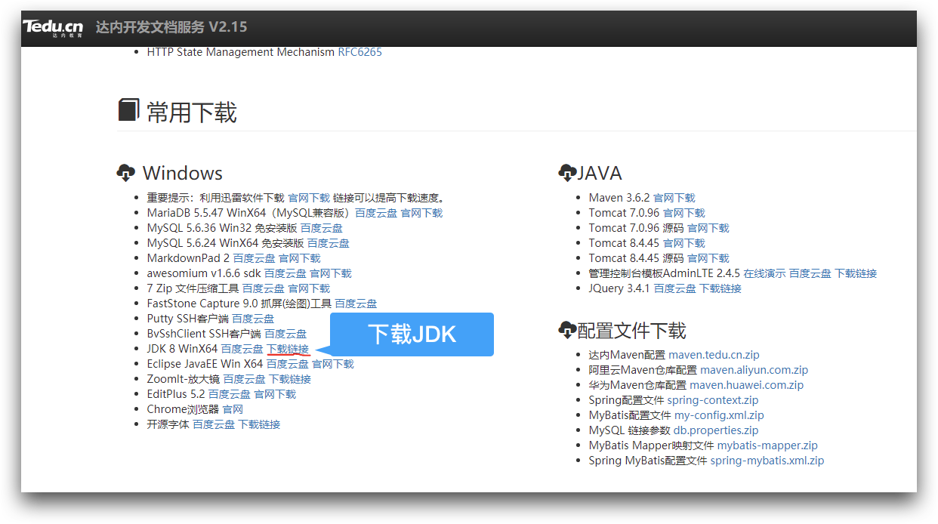Click 开源字体 下载链接

pyautogui.click(x=260, y=424)
